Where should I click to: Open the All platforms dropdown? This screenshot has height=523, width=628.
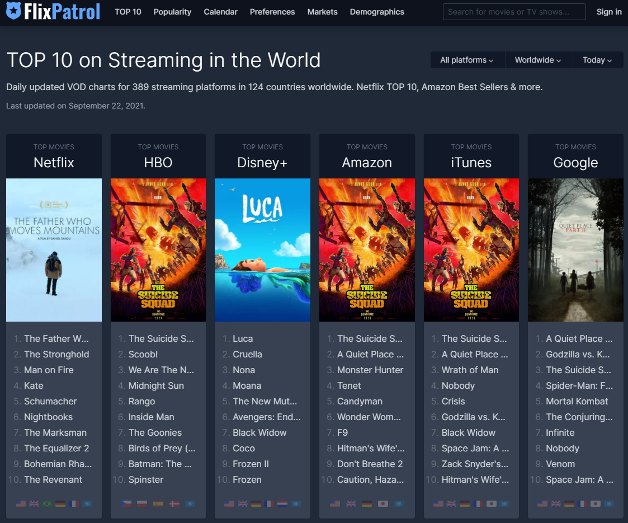[x=468, y=60]
